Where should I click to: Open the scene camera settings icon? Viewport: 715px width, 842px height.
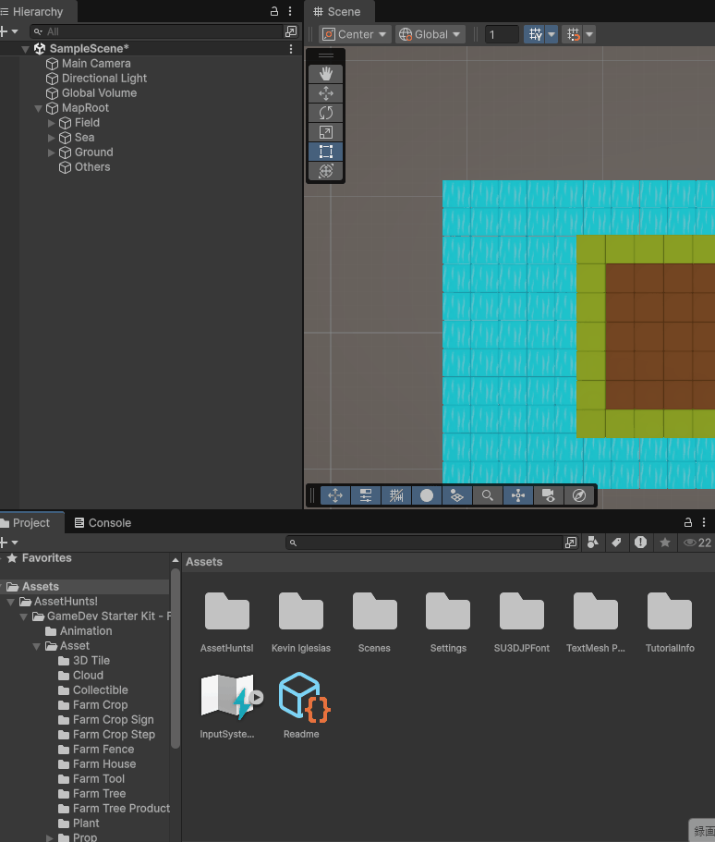pos(549,495)
